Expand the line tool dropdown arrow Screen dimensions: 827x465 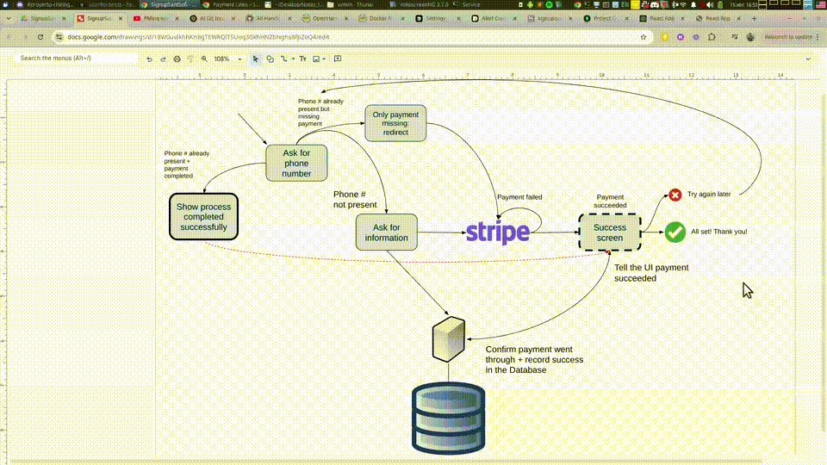click(293, 59)
